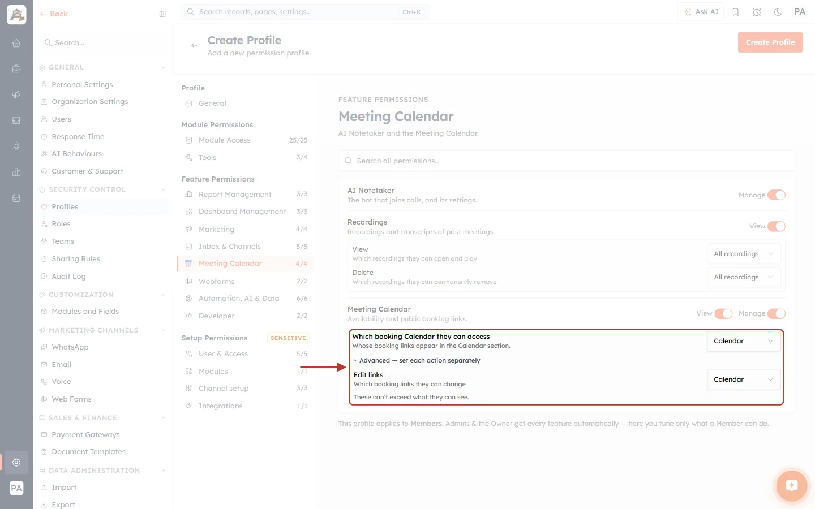
Task: Open booking Calendar access dropdown
Action: pyautogui.click(x=744, y=341)
